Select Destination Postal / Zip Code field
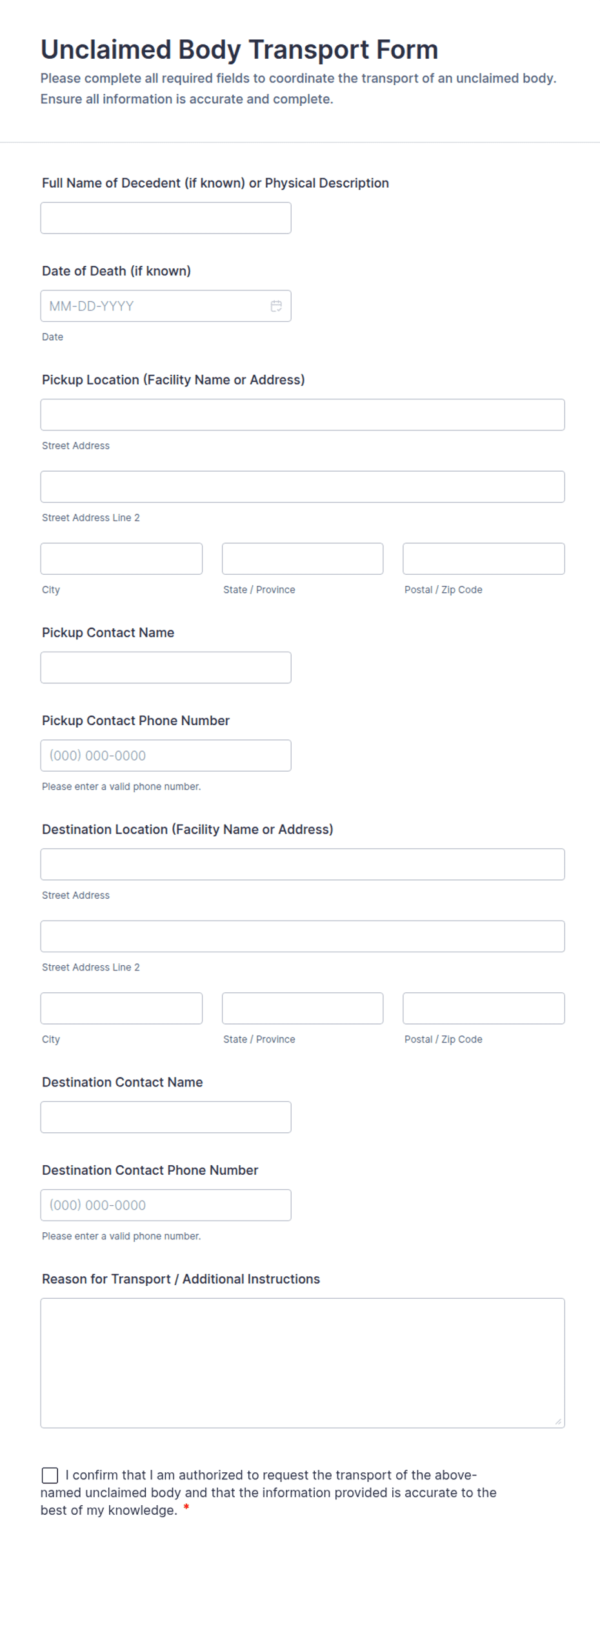The image size is (600, 1651). (484, 1008)
